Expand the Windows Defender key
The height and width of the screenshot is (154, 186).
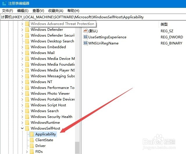pyautogui.click(x=22, y=30)
